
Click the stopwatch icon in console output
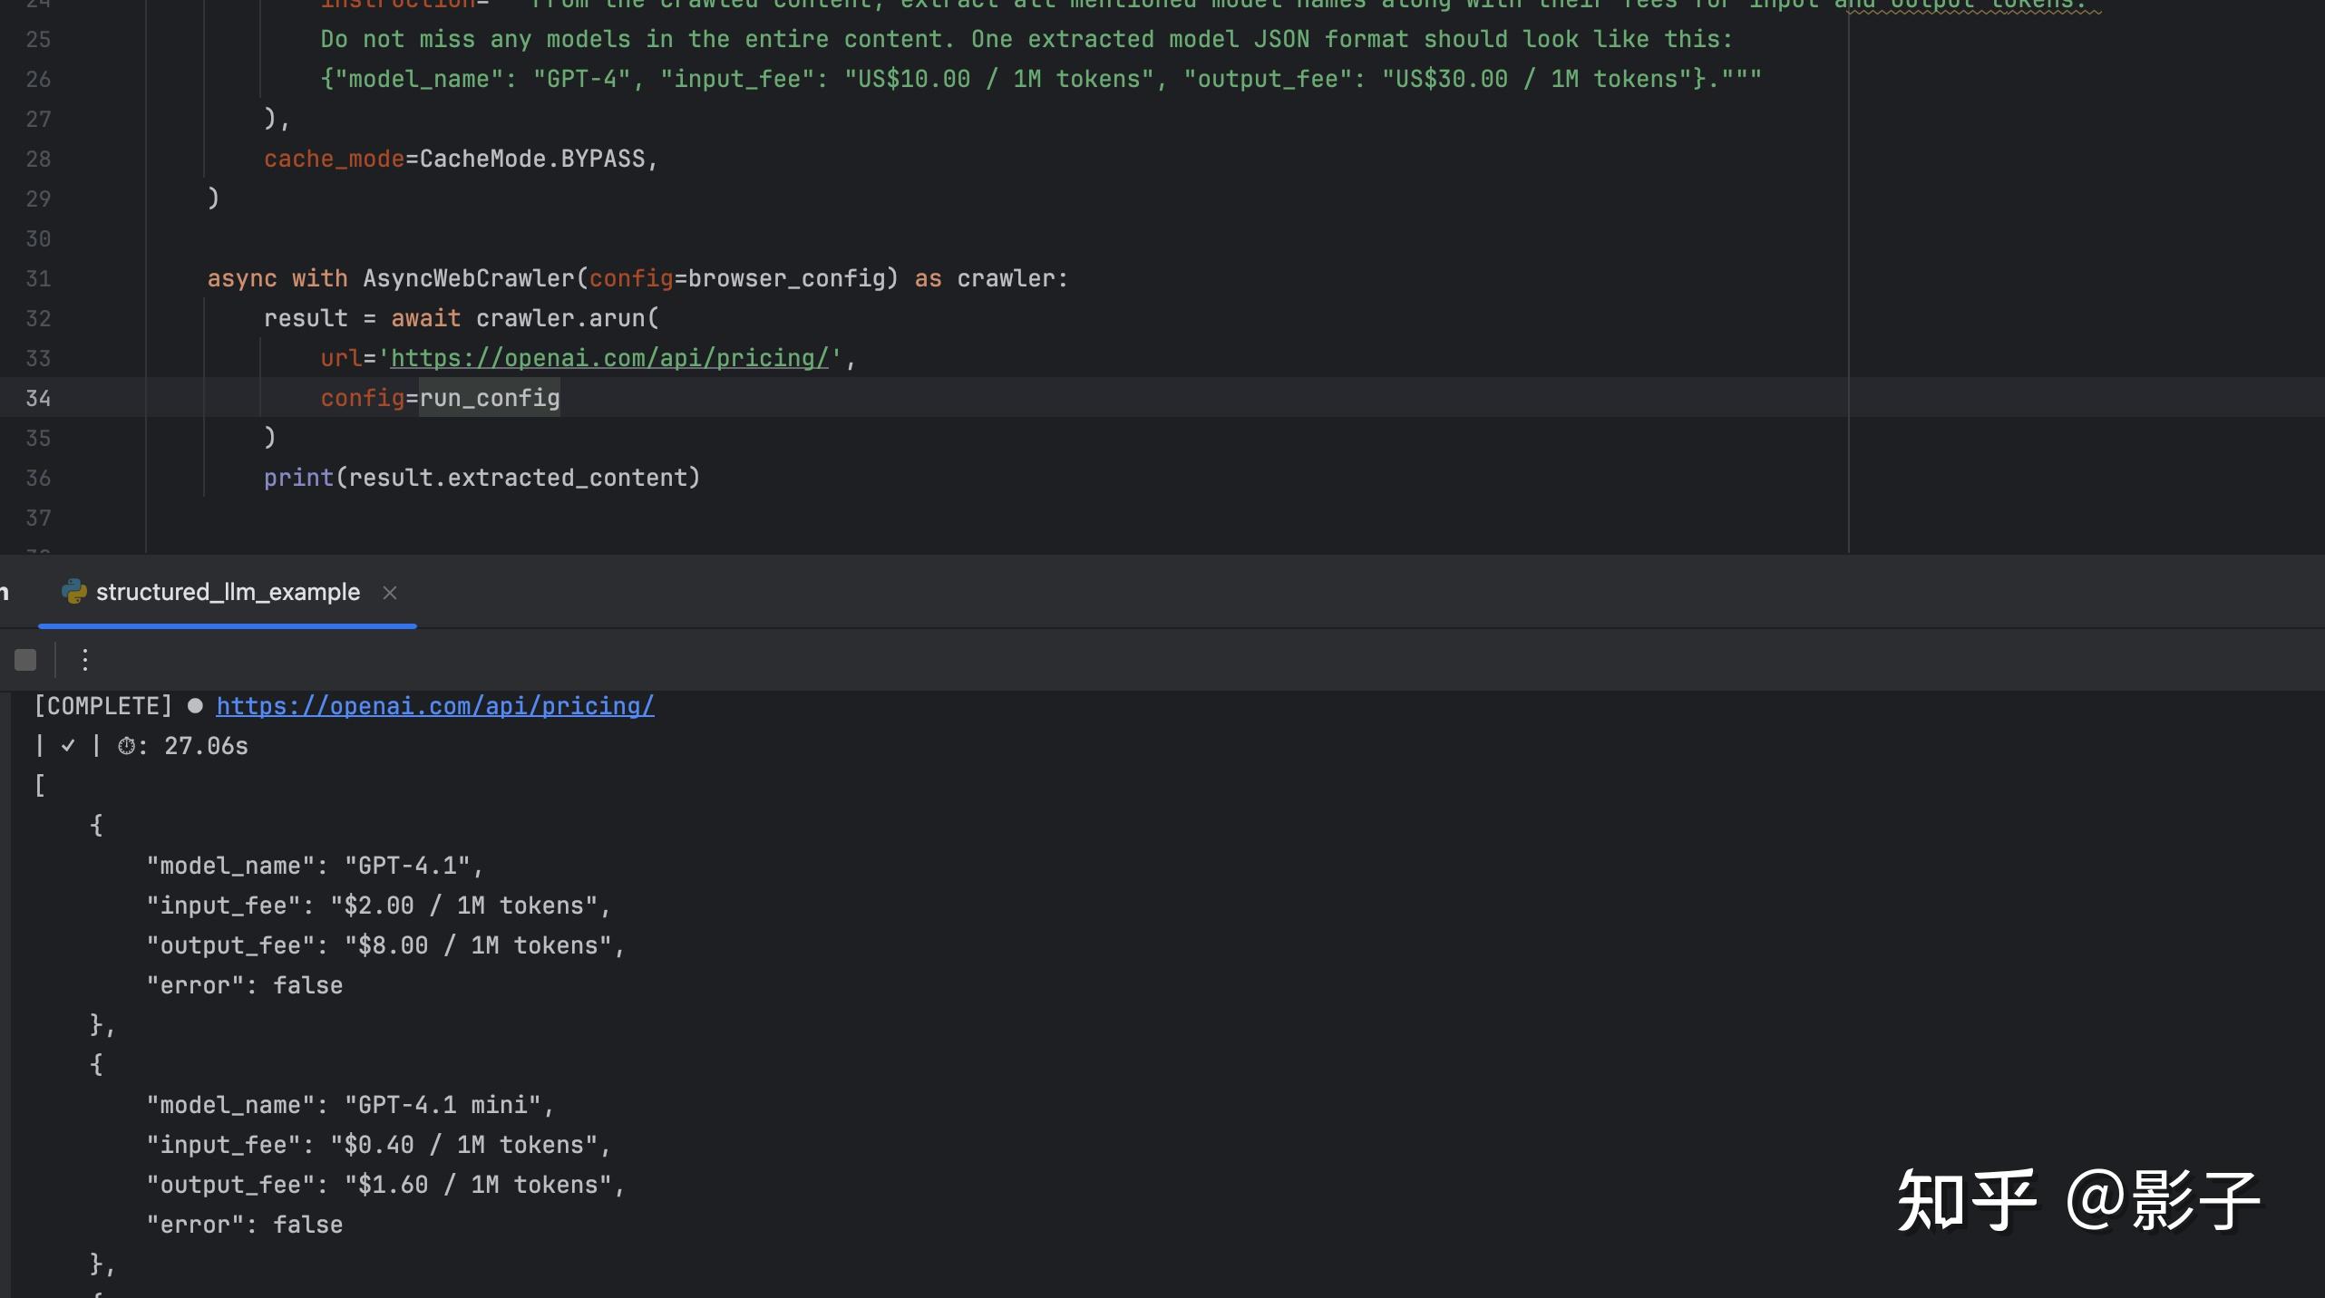click(x=127, y=746)
